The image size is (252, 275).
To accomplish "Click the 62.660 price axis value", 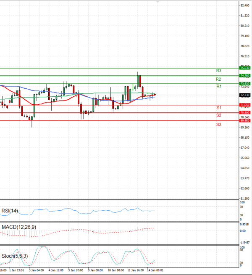I will coord(245,188).
